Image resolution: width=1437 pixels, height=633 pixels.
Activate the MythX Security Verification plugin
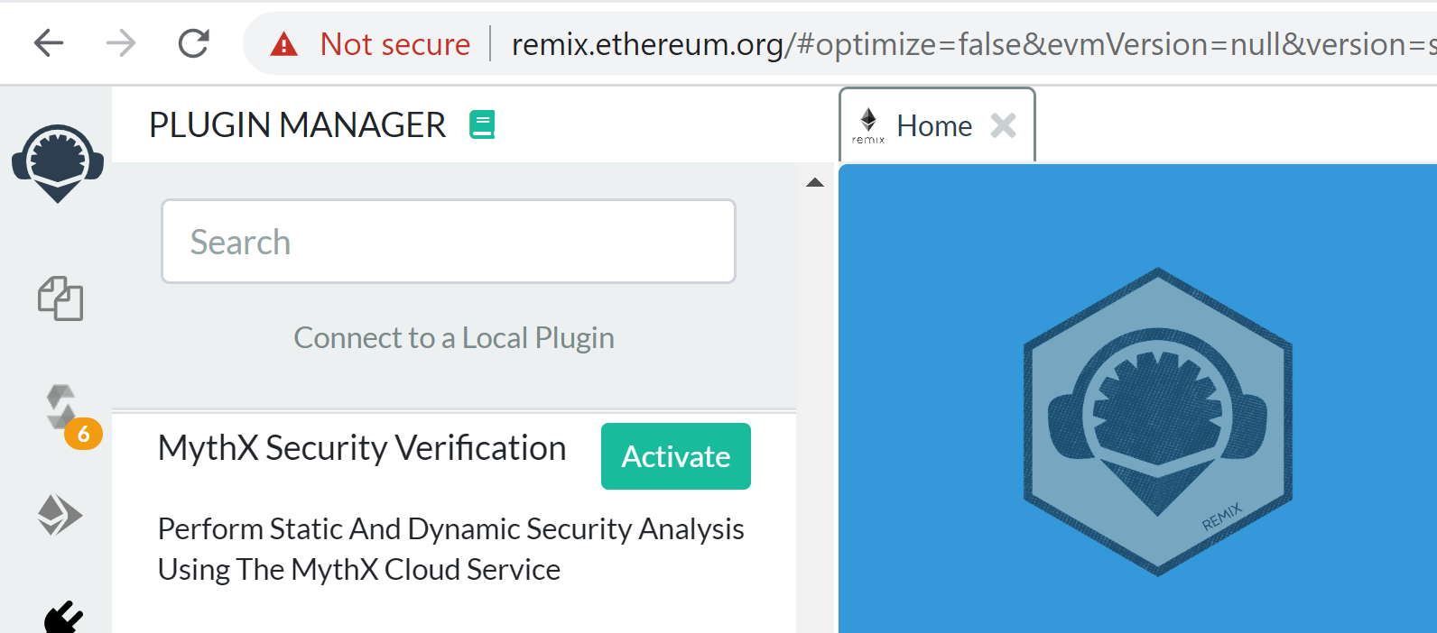676,456
